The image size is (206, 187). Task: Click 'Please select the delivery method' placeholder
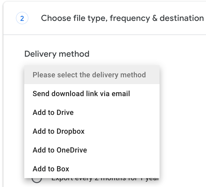click(x=92, y=75)
